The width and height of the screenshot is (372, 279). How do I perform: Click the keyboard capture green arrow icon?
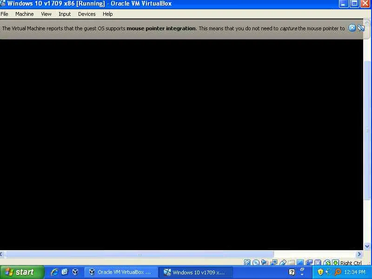pos(335,262)
